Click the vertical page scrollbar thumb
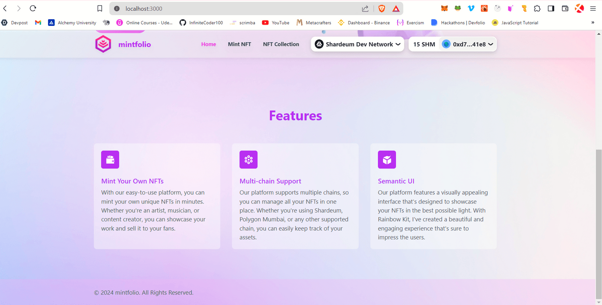 (599, 224)
